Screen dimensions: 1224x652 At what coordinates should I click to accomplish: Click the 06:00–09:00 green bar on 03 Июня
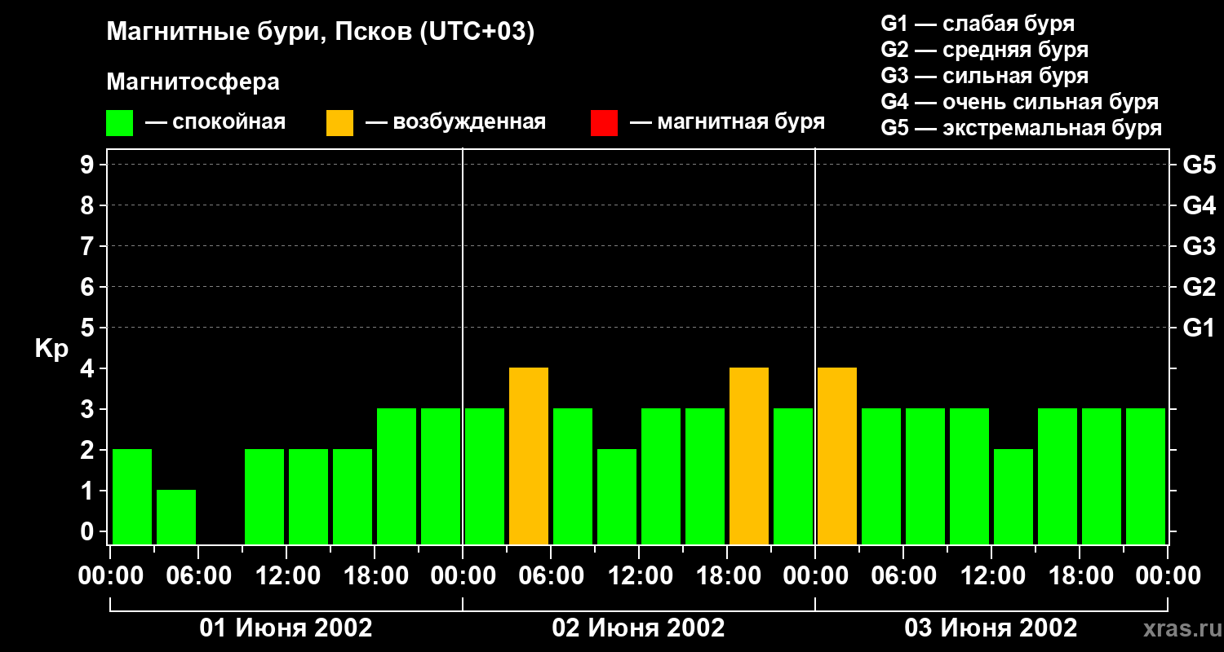pos(925,476)
